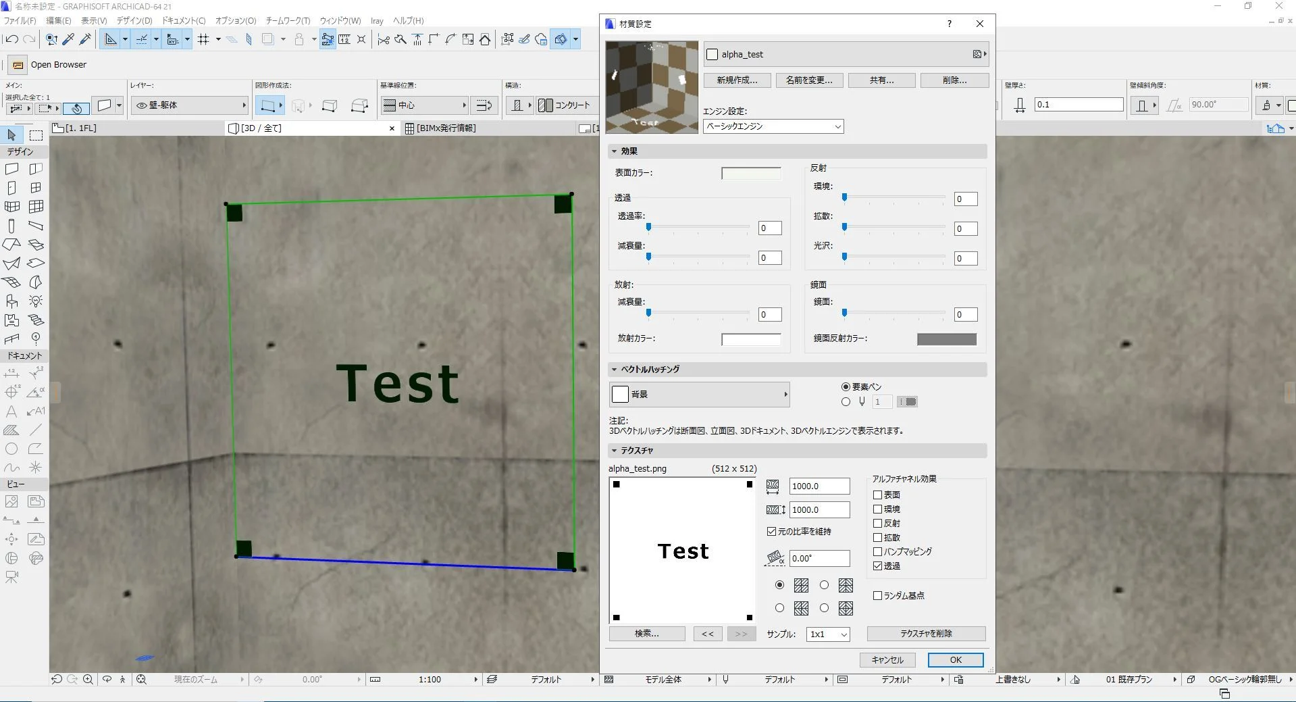This screenshot has width=1296, height=702.
Task: Click the Undo arrow icon
Action: [11, 39]
